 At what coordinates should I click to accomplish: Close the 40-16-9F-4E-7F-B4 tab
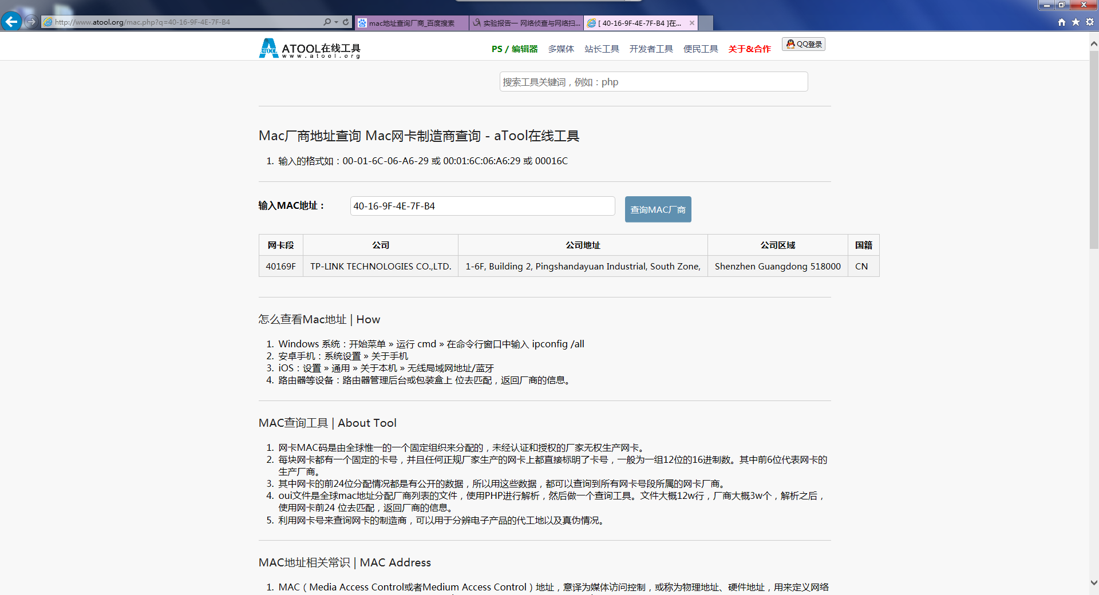pos(692,23)
